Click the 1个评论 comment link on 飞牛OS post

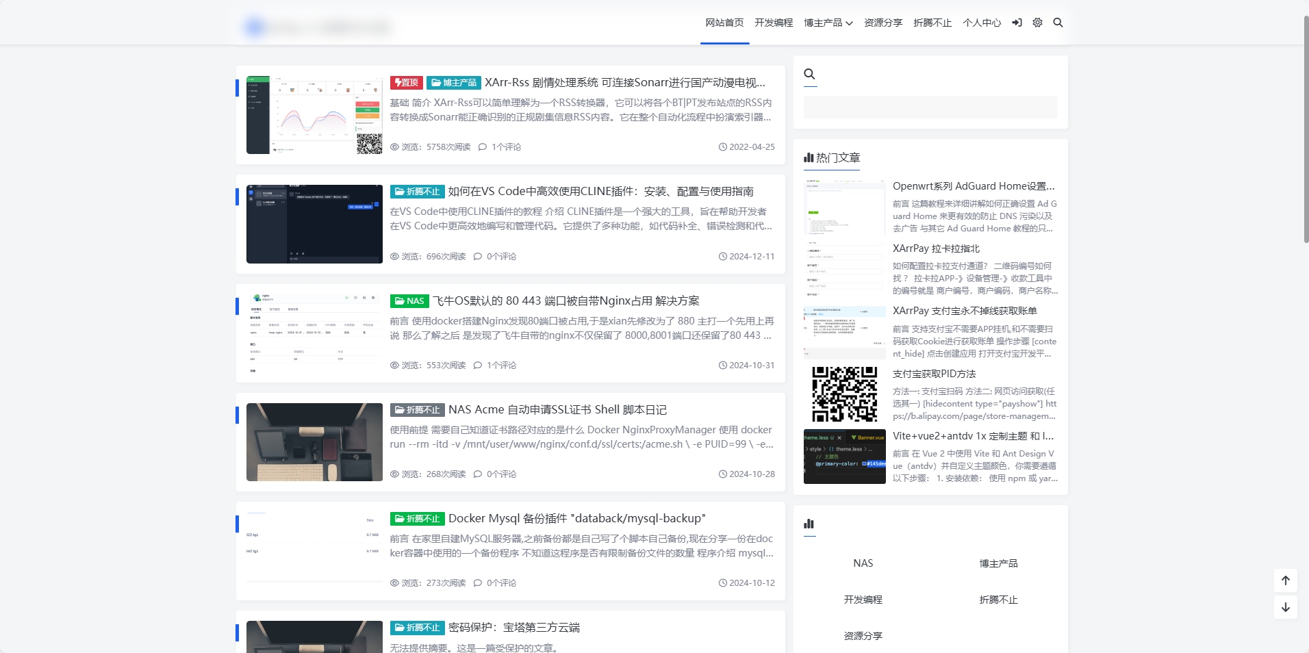coord(495,366)
